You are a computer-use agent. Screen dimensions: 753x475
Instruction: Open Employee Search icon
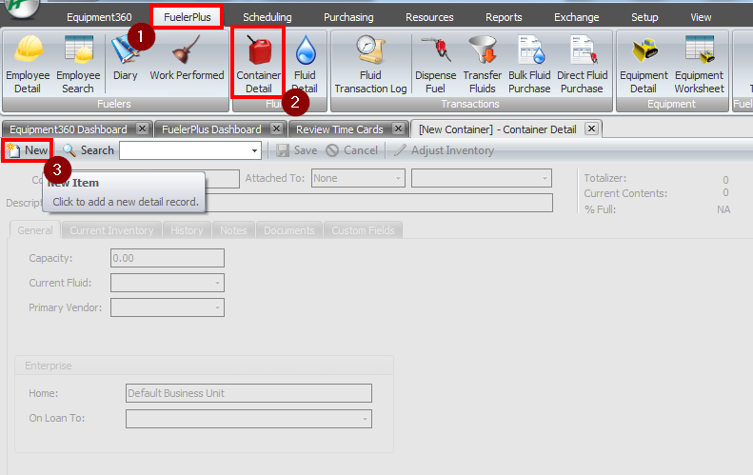tap(78, 49)
